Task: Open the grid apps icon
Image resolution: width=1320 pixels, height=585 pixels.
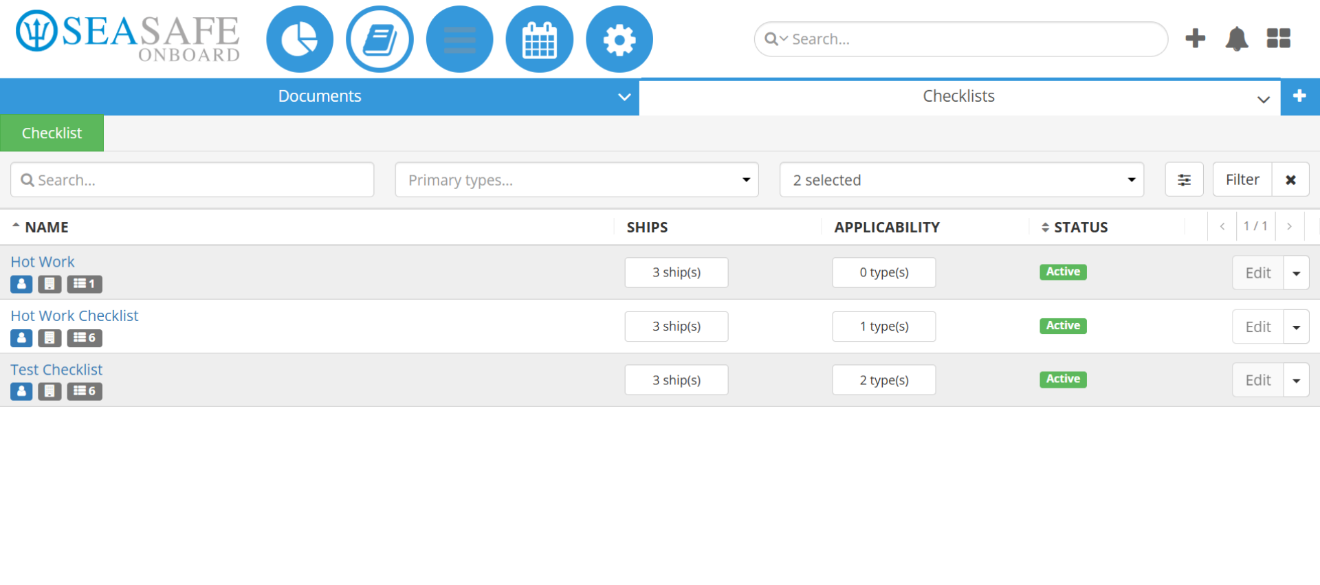Action: pyautogui.click(x=1279, y=38)
